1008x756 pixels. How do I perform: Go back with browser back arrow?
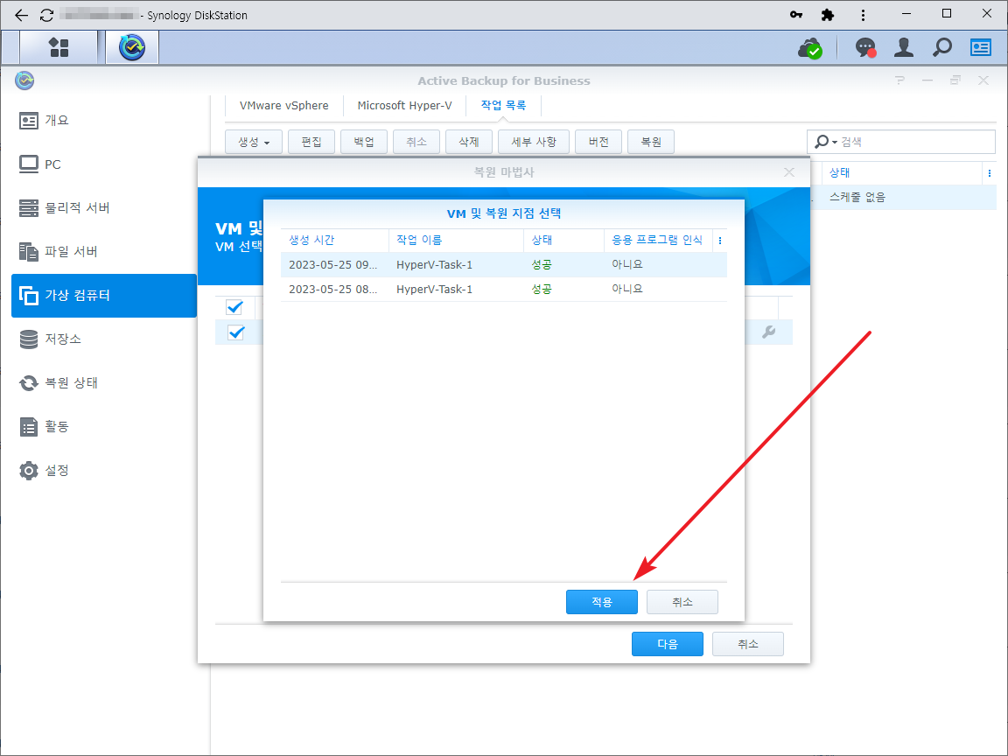21,15
